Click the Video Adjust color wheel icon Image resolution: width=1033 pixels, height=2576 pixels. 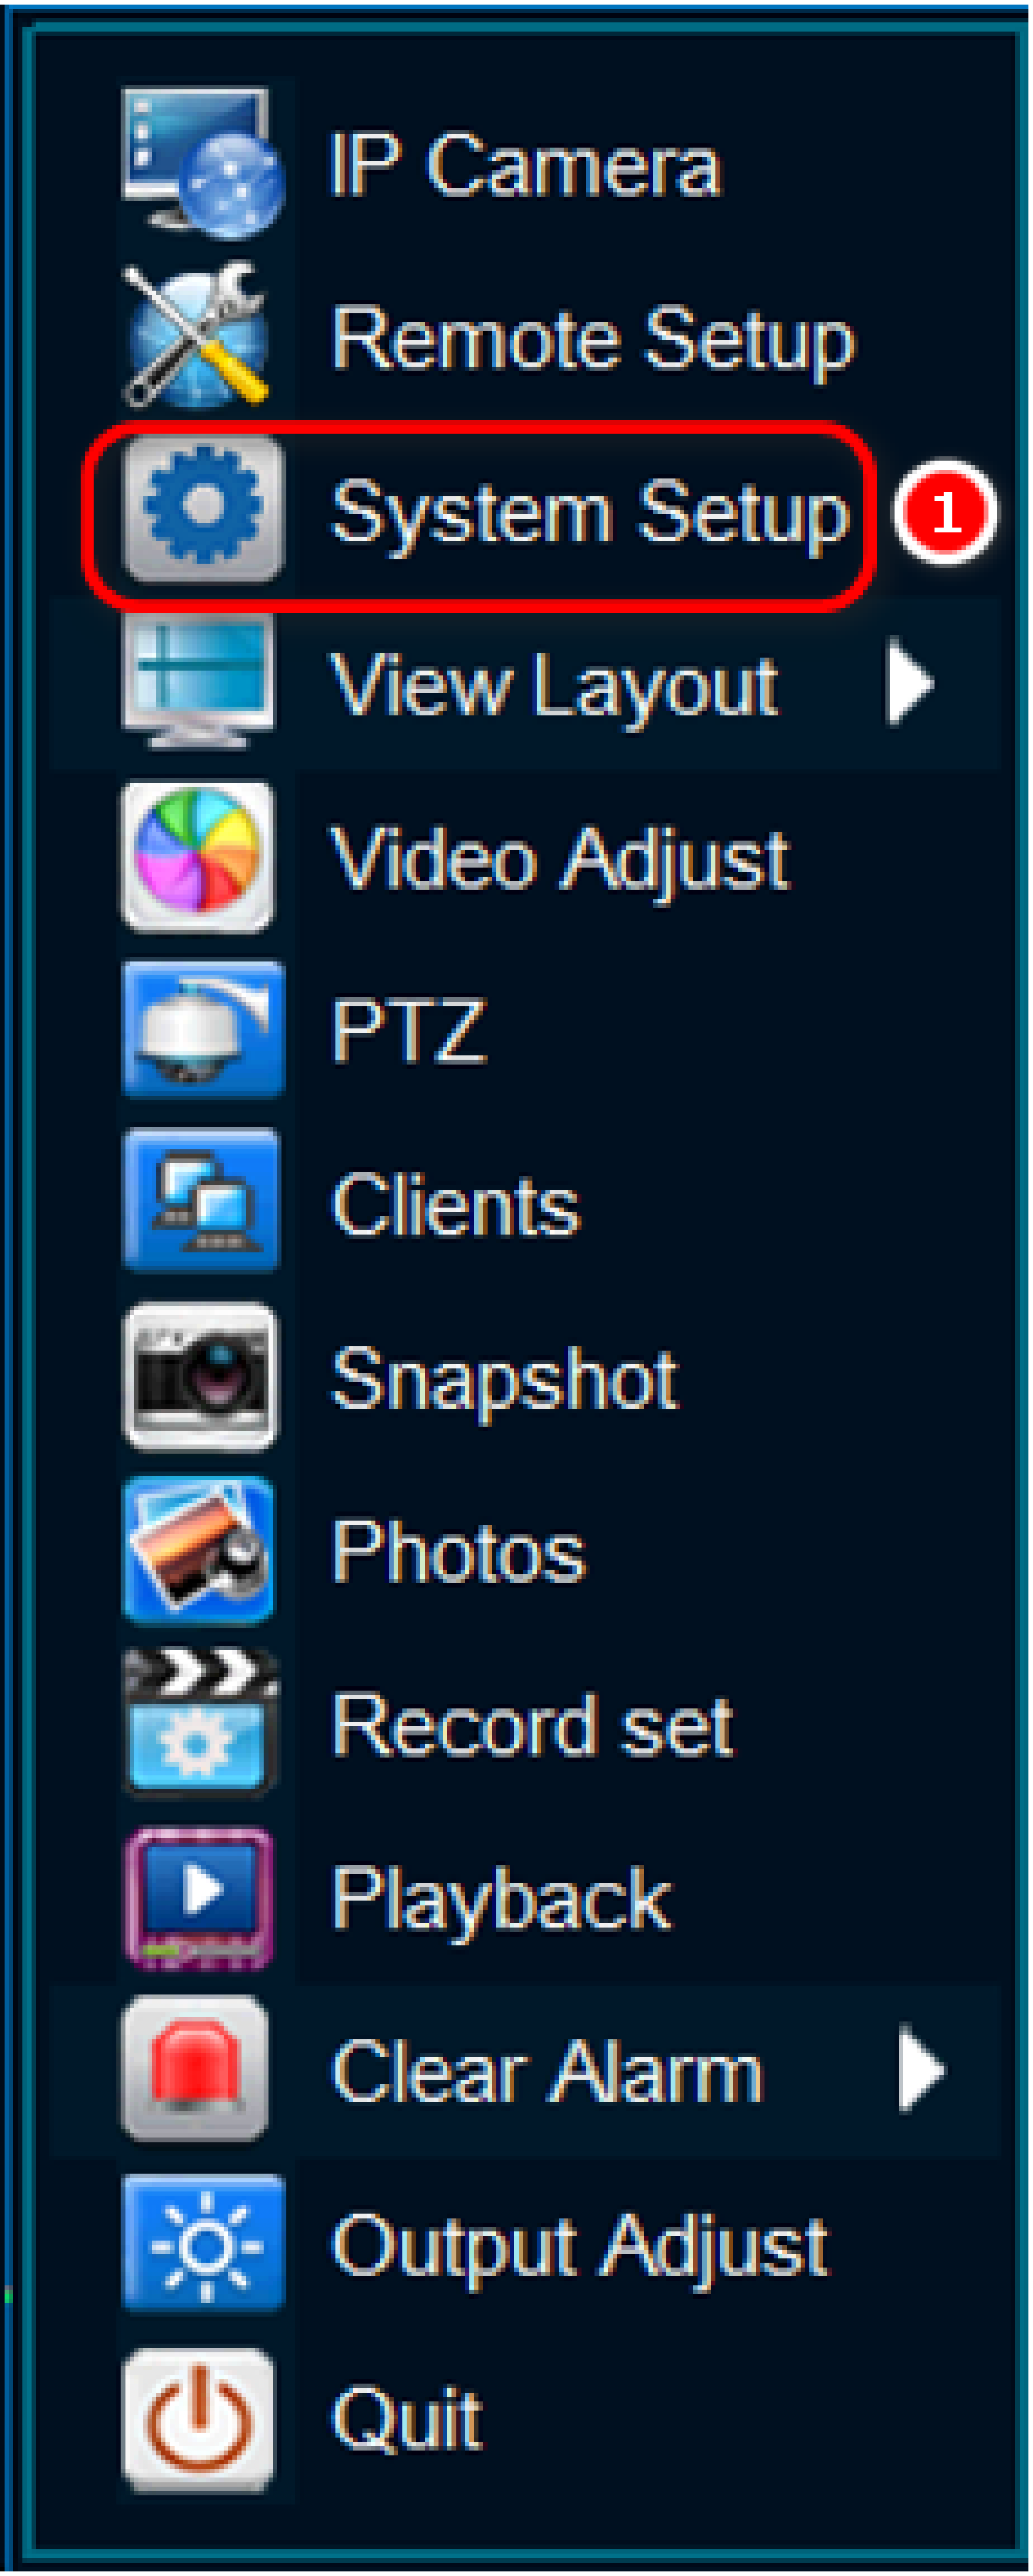coord(198,856)
